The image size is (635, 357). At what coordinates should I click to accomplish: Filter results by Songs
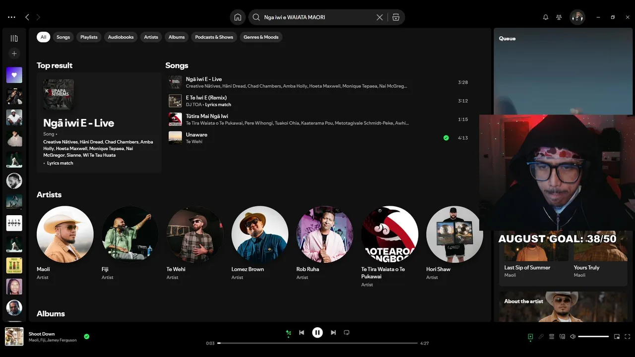pos(63,37)
